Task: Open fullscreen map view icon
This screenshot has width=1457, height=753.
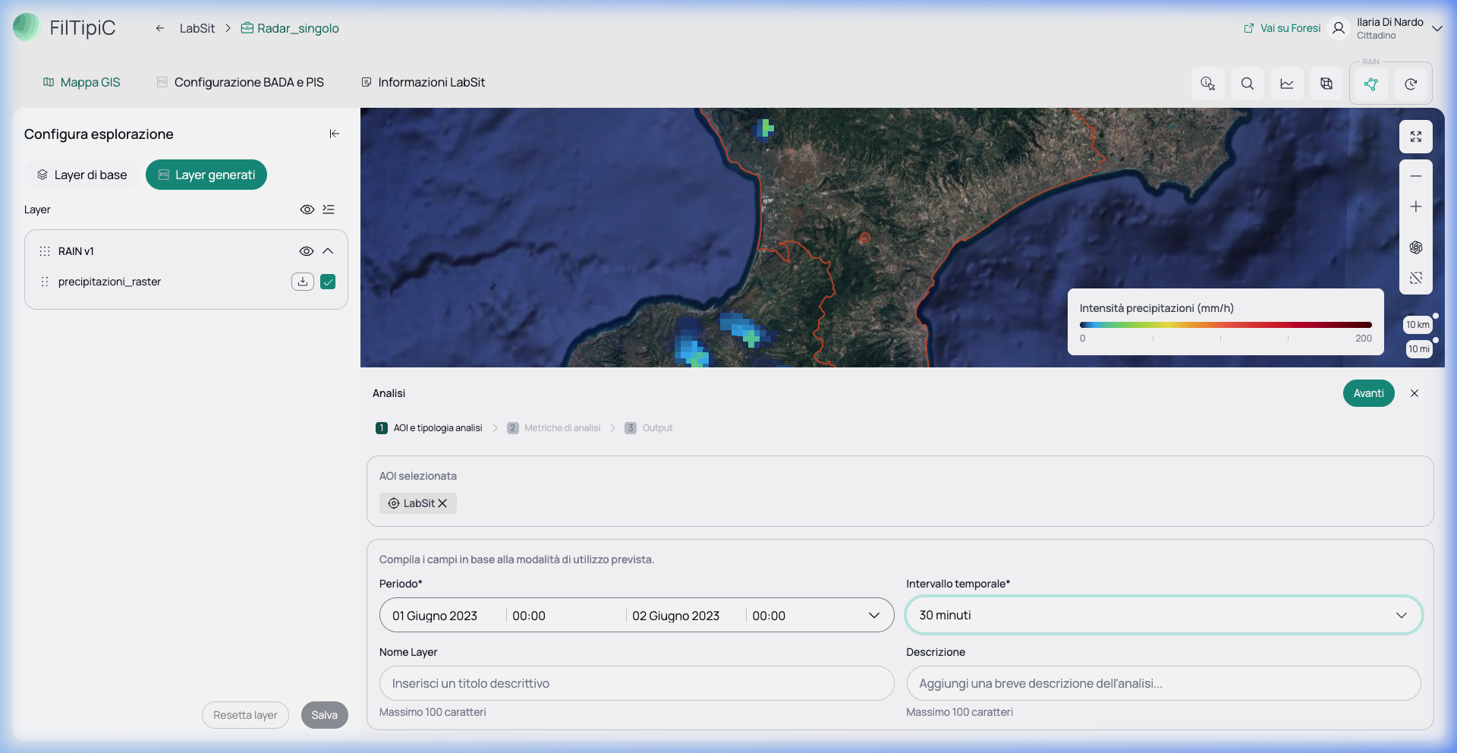Action: tap(1416, 137)
